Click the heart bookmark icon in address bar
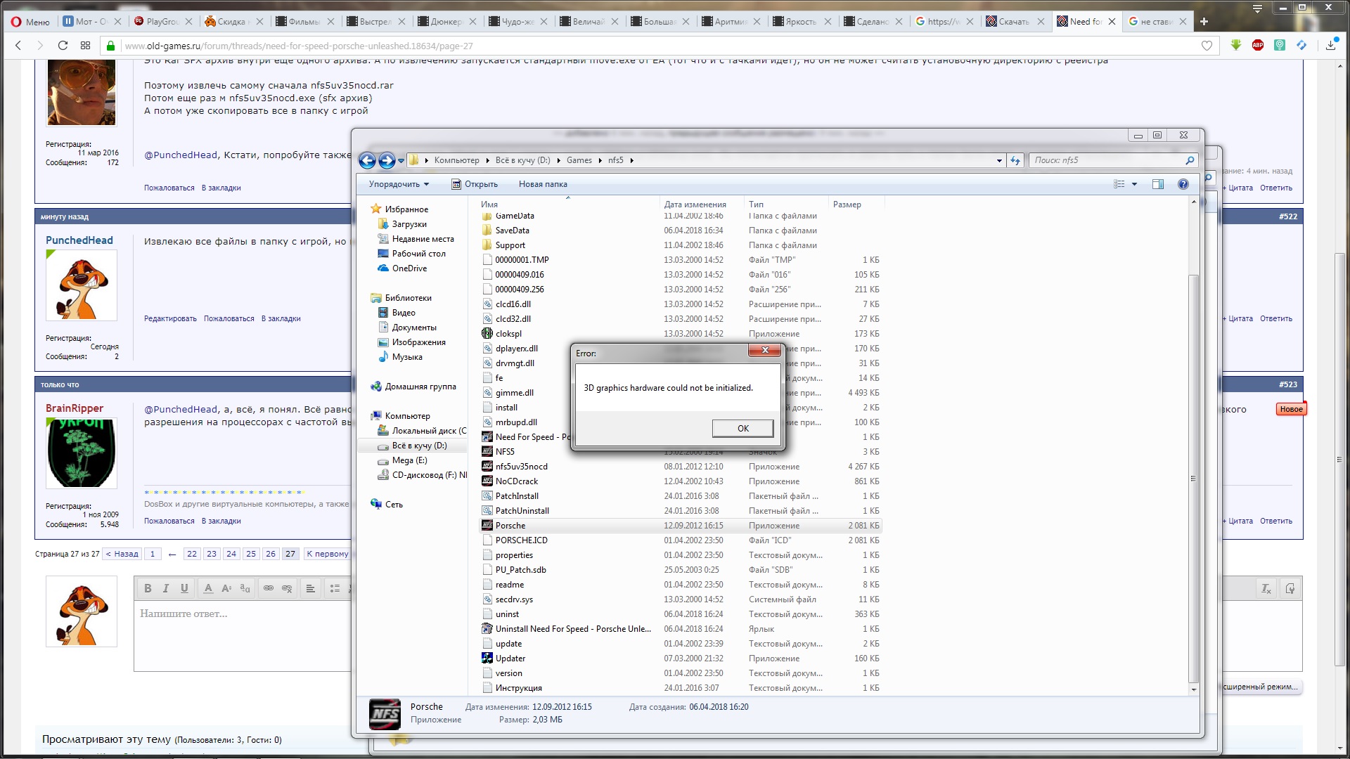Image resolution: width=1350 pixels, height=759 pixels. point(1207,46)
